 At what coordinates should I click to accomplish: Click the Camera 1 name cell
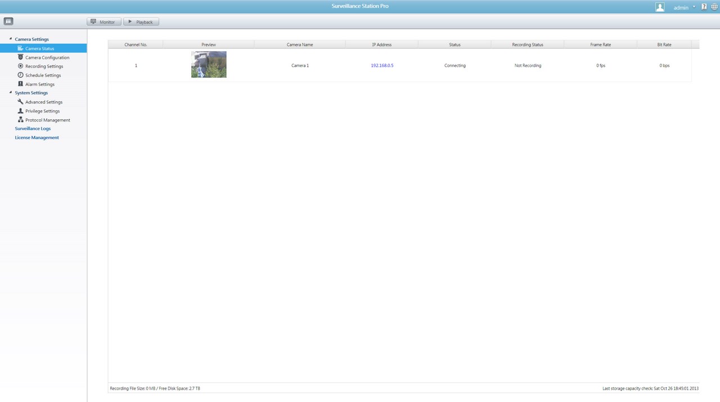pyautogui.click(x=300, y=66)
